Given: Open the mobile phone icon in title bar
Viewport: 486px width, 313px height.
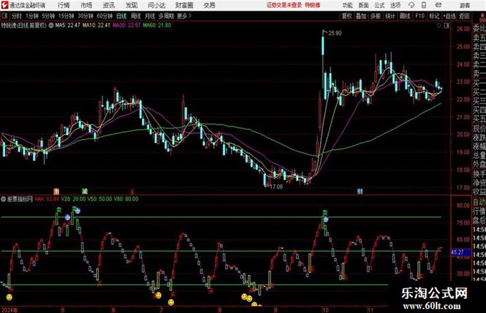Looking at the screenshot, I should coord(424,5).
